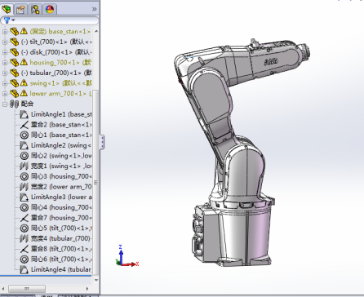Collapse the 配合 mates folder
The image size is (364, 297).
(x=5, y=104)
